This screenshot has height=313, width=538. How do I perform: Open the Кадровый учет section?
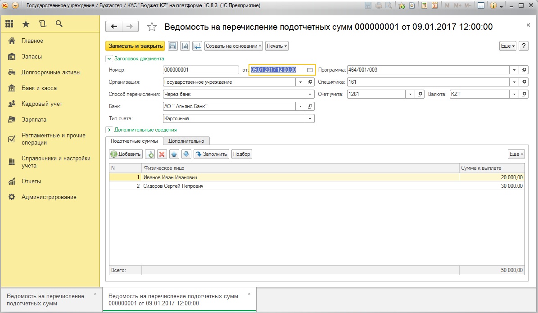[x=42, y=104]
